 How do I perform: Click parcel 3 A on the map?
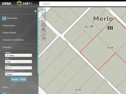(x=47, y=59)
